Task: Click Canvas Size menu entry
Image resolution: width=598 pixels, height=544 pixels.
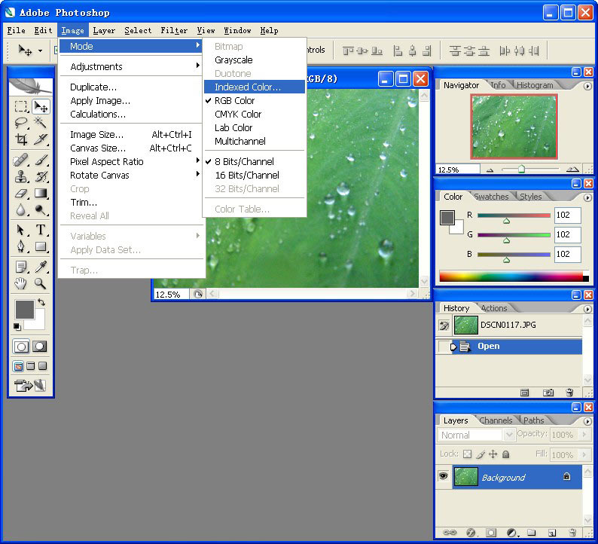Action: (x=131, y=148)
